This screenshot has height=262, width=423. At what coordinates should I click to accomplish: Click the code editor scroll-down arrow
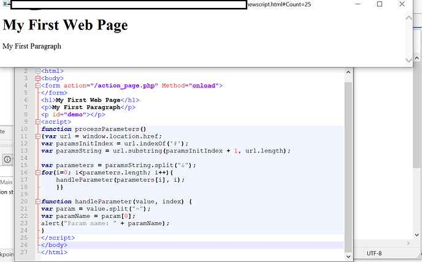click(x=348, y=256)
